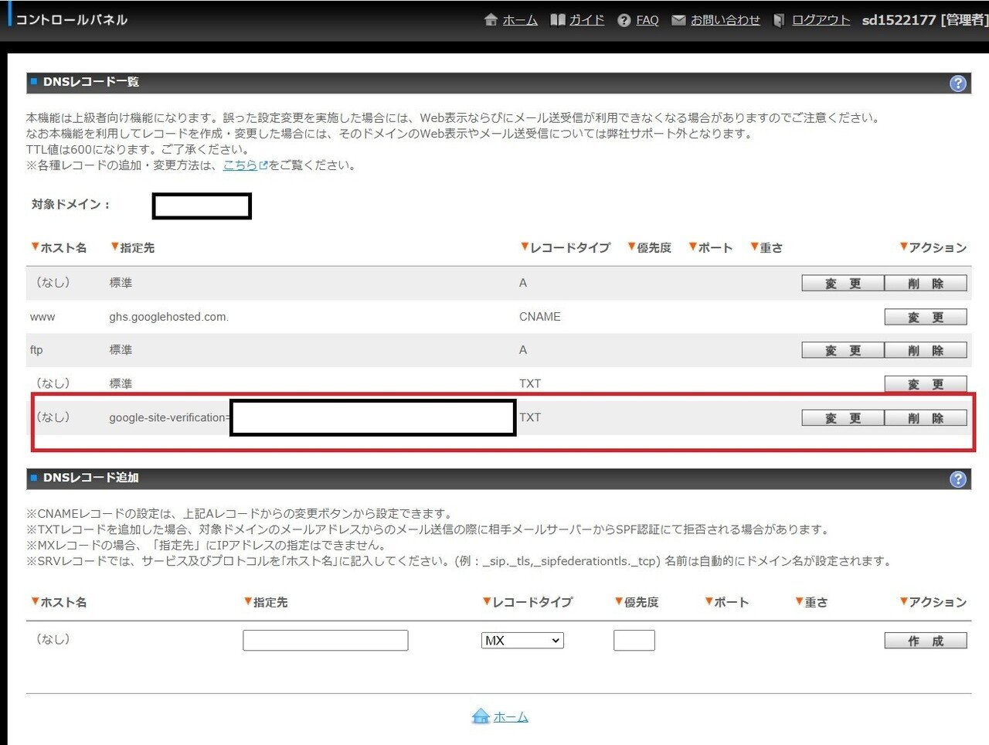Viewport: 989px width, 745px height.
Task: Sort record list by ホスト名 column
Action: 59,247
